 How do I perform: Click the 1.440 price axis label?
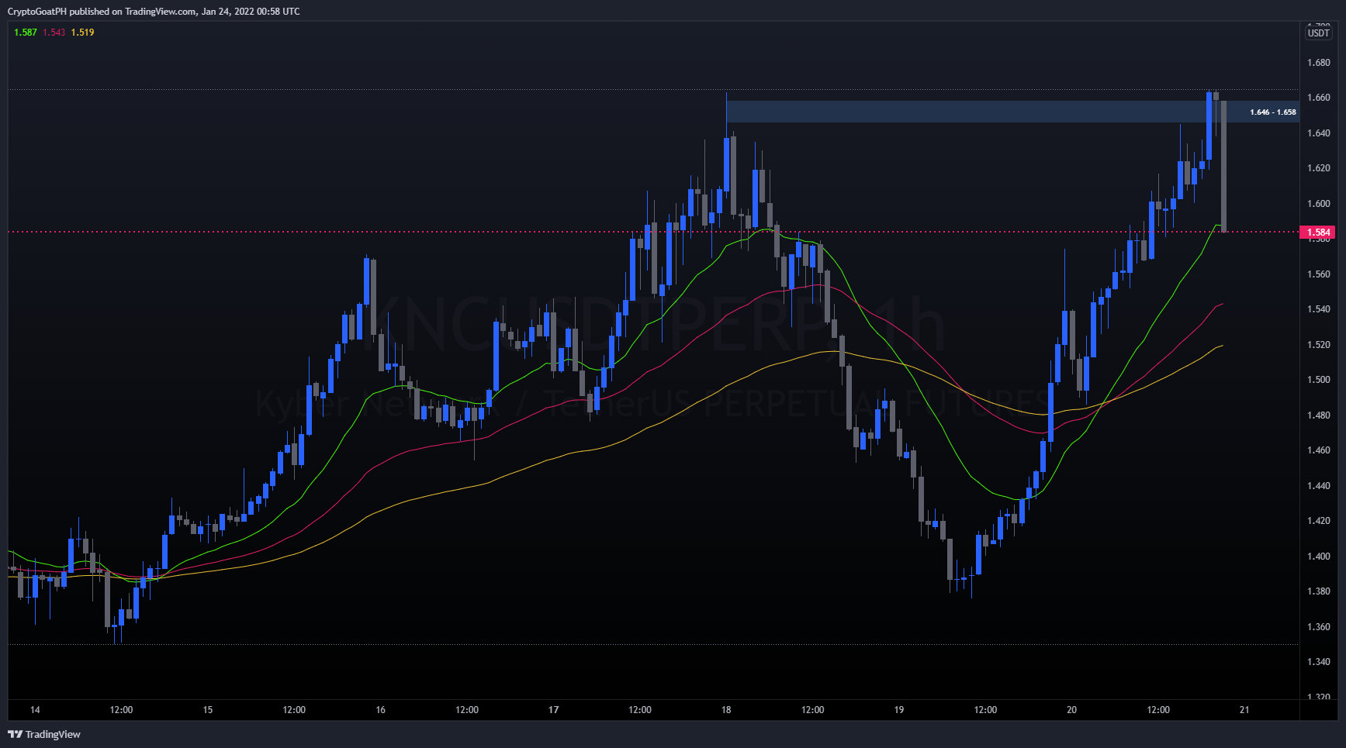pos(1318,486)
